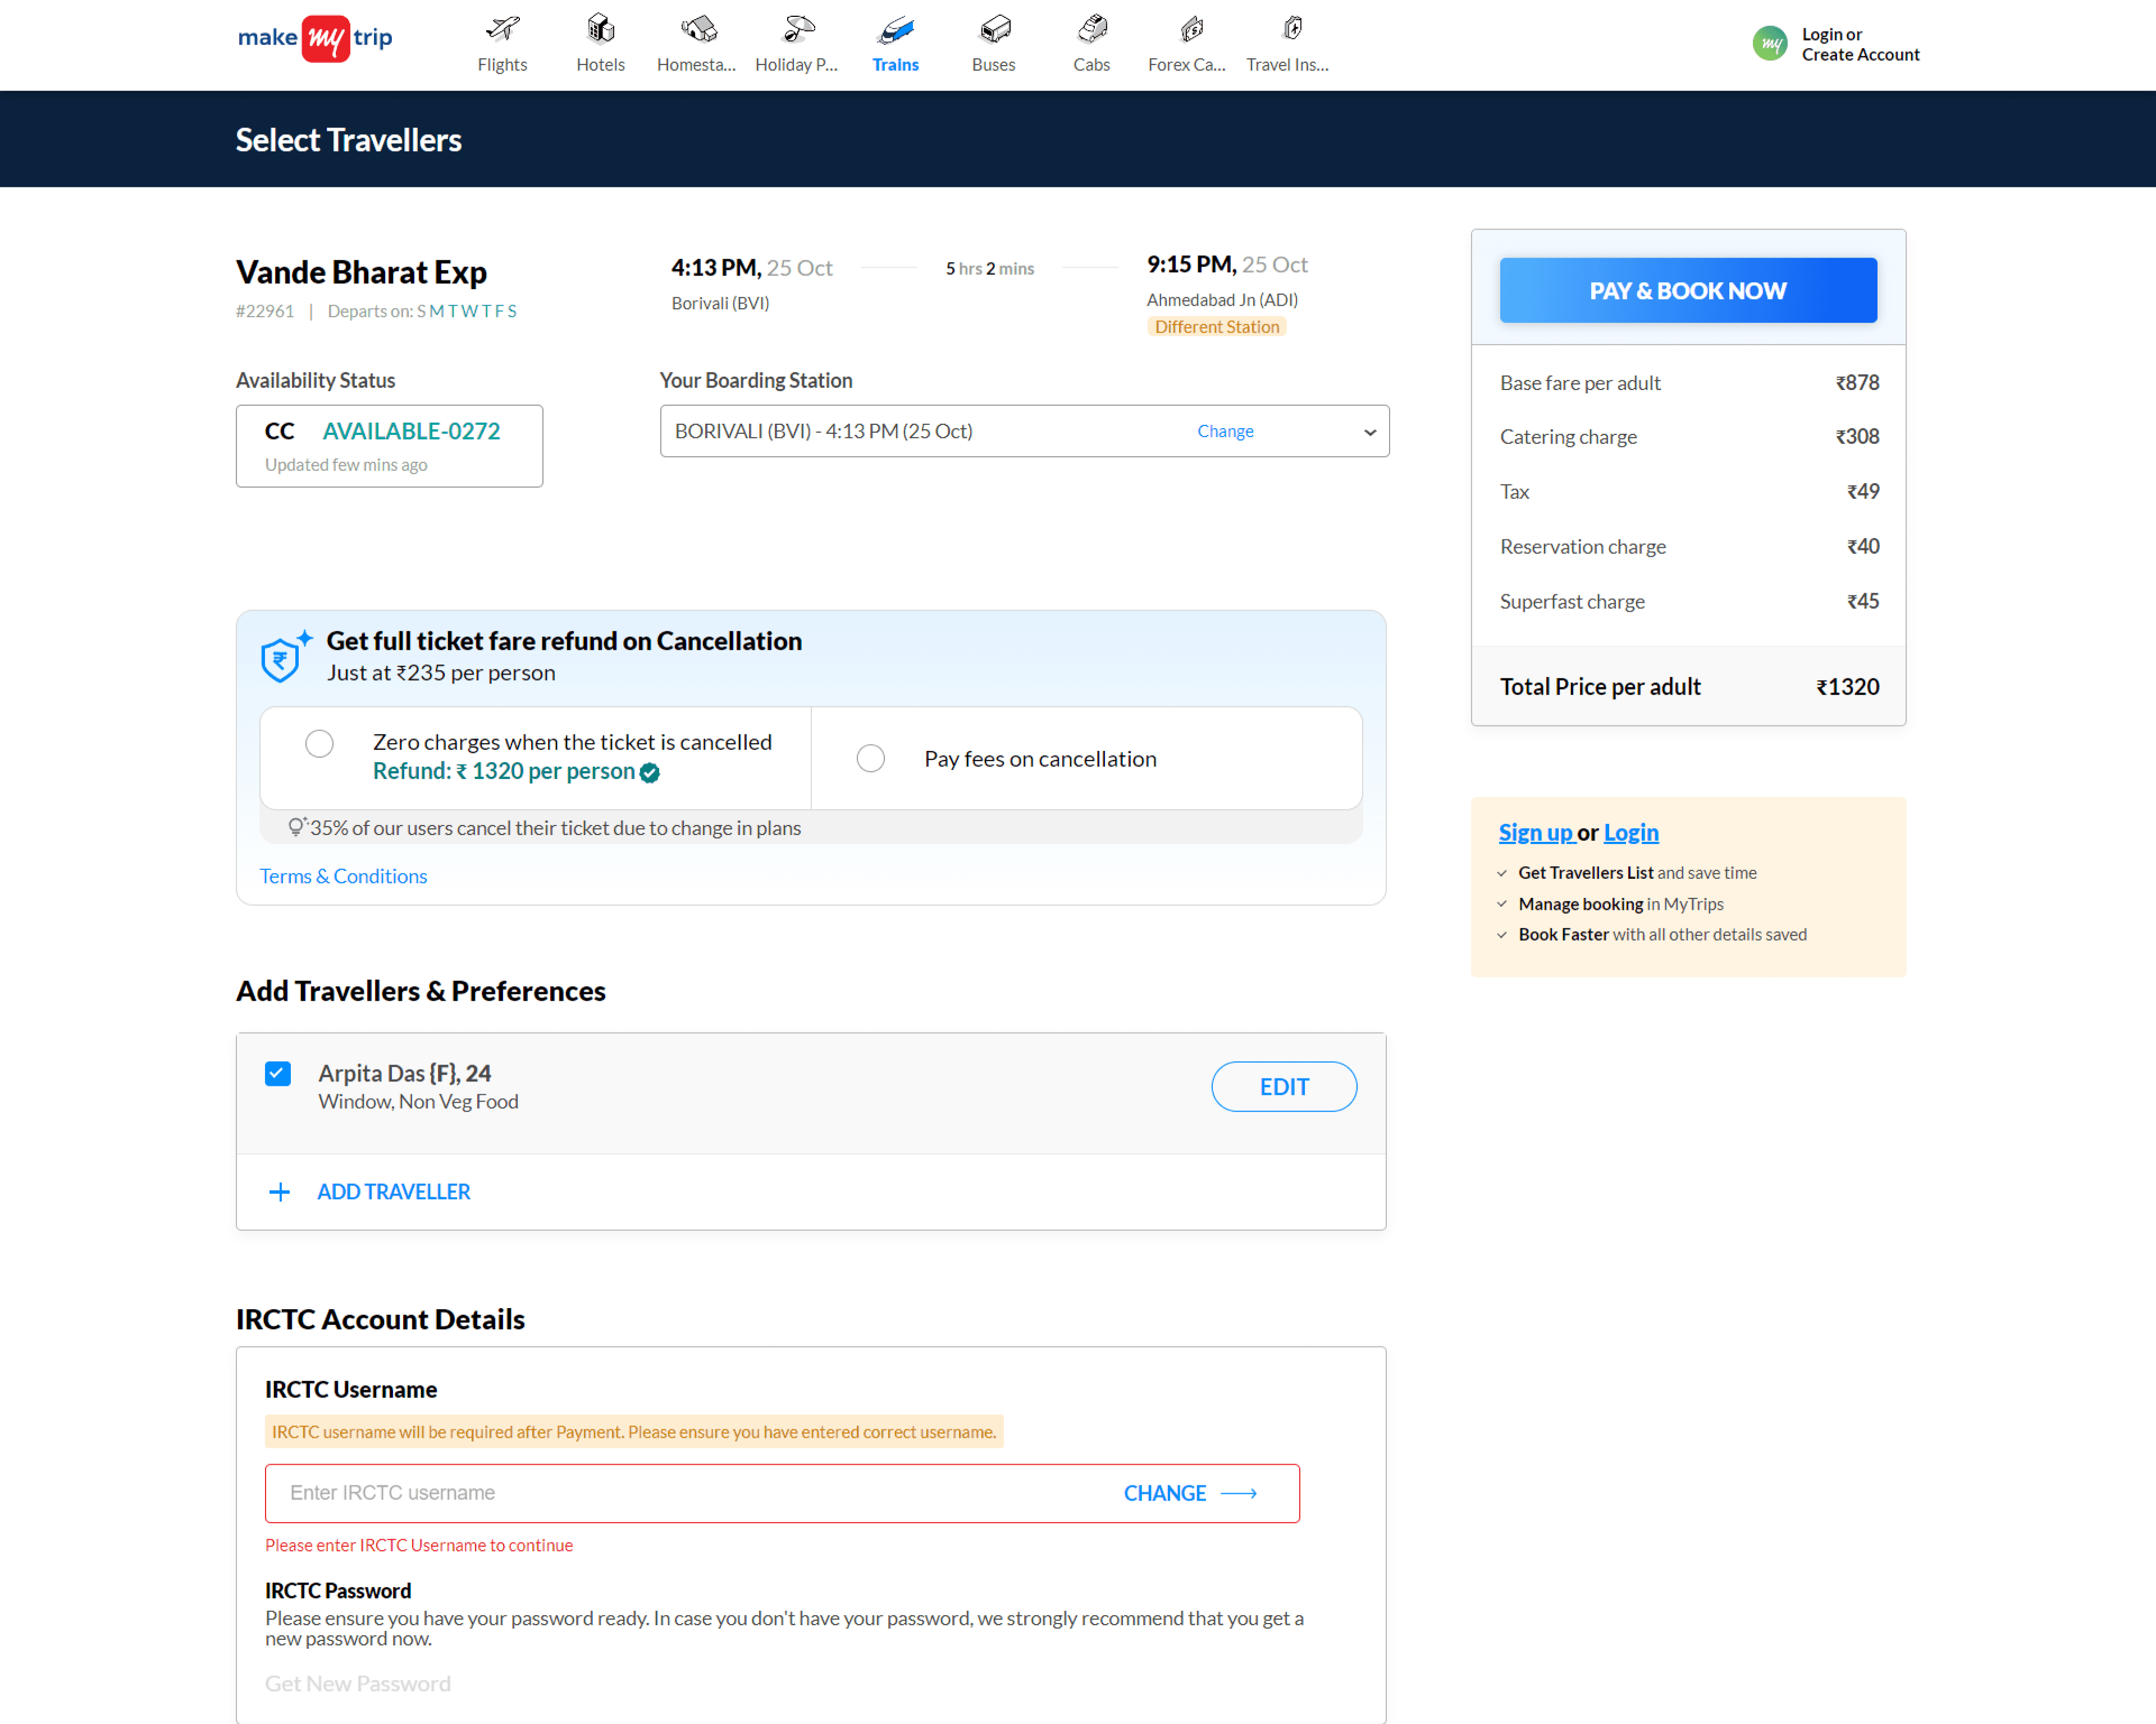
Task: Open the Terms & Conditions link
Action: (343, 875)
